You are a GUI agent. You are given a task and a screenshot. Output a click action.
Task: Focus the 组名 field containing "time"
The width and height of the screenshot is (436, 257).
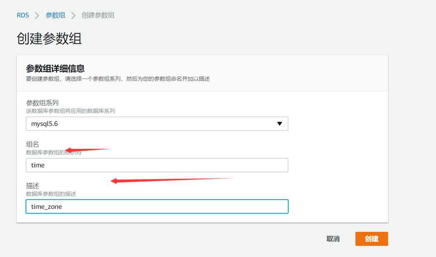[x=156, y=165]
